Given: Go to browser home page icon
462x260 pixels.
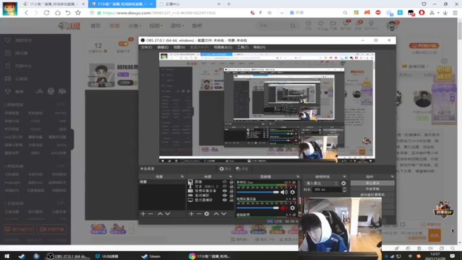Looking at the screenshot, I should (x=58, y=13).
